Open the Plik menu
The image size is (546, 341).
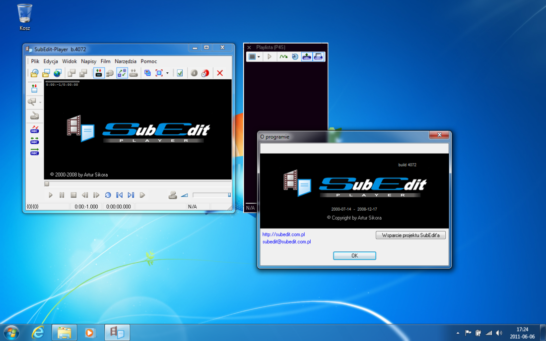point(35,61)
